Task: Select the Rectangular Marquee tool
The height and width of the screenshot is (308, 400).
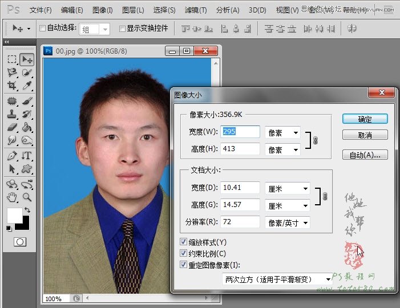Action: pos(12,59)
